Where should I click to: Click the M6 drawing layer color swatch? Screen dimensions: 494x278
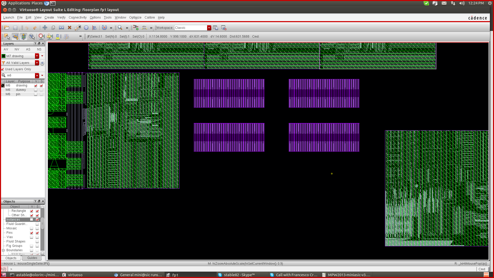(x=3, y=85)
